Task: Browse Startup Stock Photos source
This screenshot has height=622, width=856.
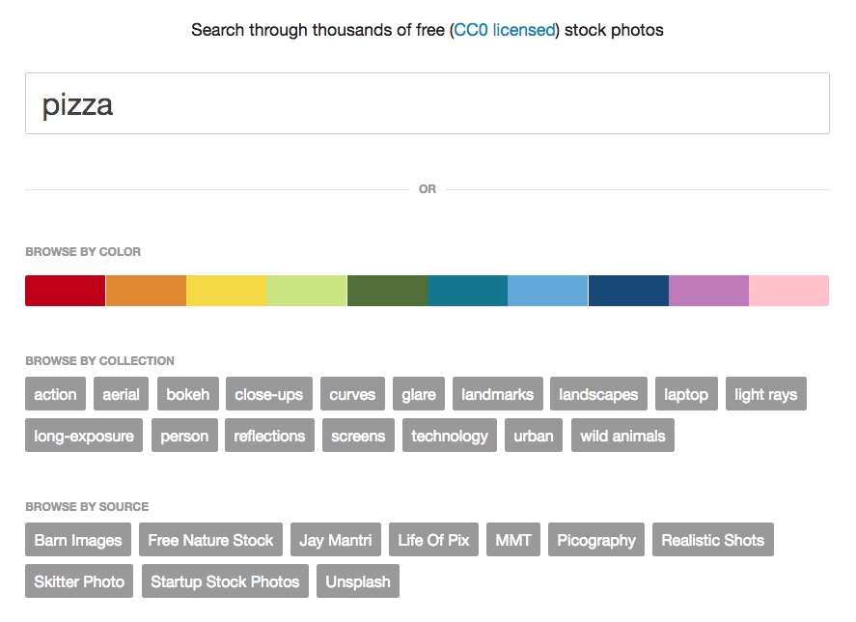Action: (x=225, y=581)
